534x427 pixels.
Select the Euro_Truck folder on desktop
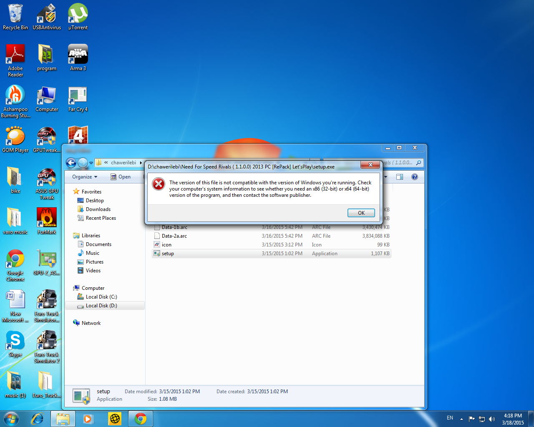[x=47, y=385]
